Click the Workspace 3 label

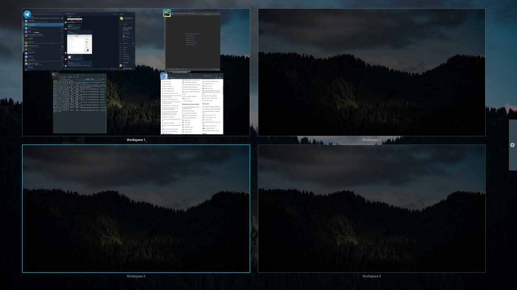click(136, 276)
